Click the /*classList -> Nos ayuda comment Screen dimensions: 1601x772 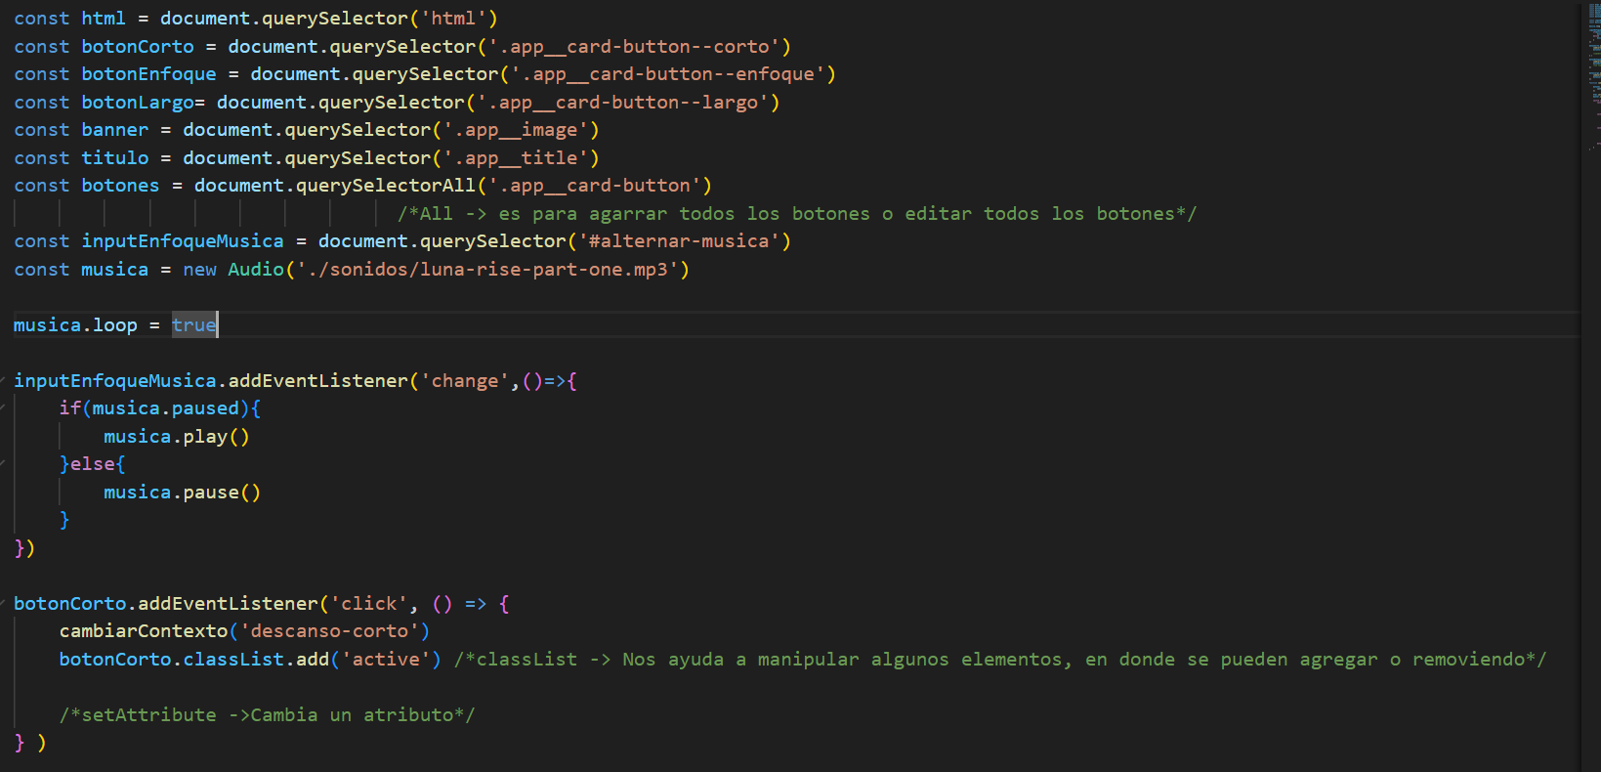1000,660
